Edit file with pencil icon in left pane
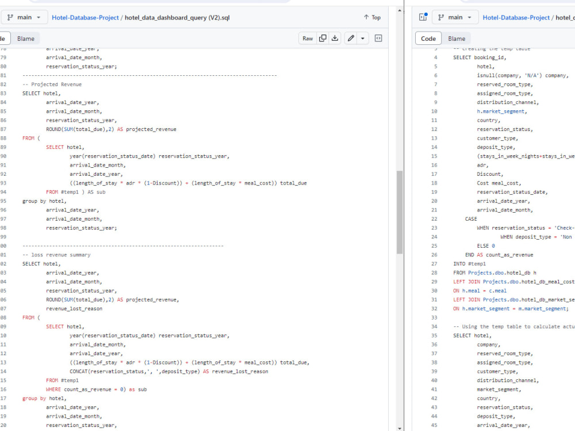This screenshot has height=431, width=575. (351, 38)
